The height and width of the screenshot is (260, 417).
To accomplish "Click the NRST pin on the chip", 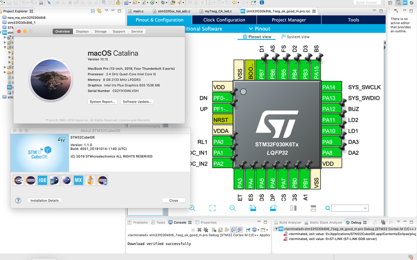I will (x=222, y=120).
